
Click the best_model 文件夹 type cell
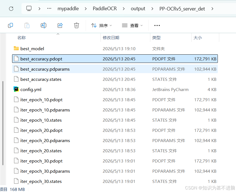pyautogui.click(x=158, y=49)
